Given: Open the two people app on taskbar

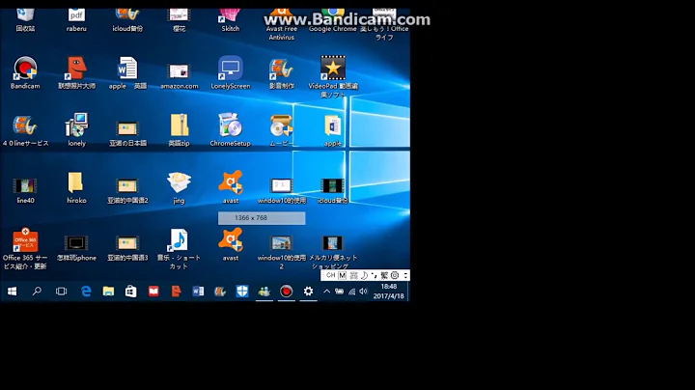Looking at the screenshot, I should click(x=264, y=292).
